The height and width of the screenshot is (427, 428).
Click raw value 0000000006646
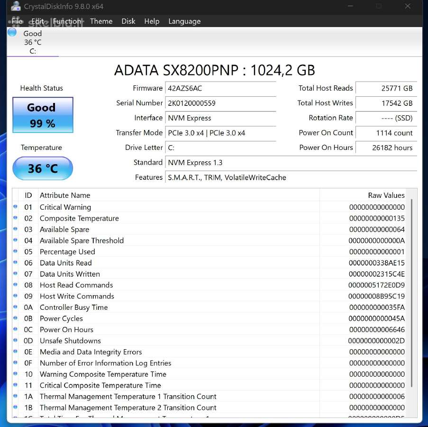coord(377,330)
